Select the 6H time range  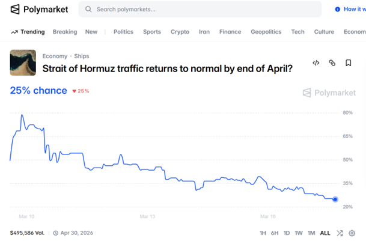click(x=275, y=233)
